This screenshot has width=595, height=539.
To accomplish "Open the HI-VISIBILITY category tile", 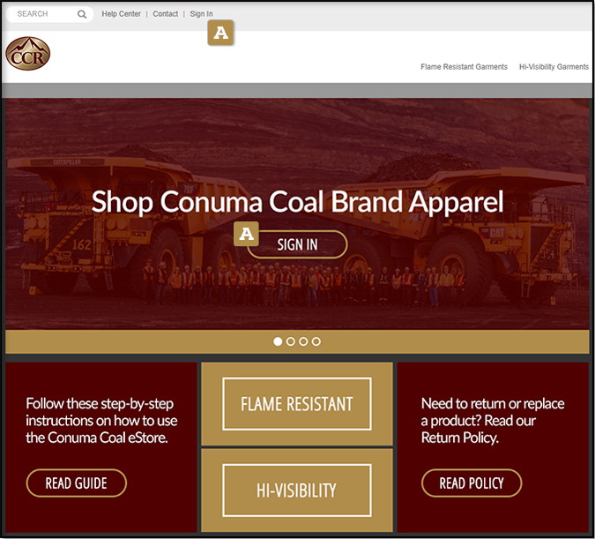I will 297,490.
